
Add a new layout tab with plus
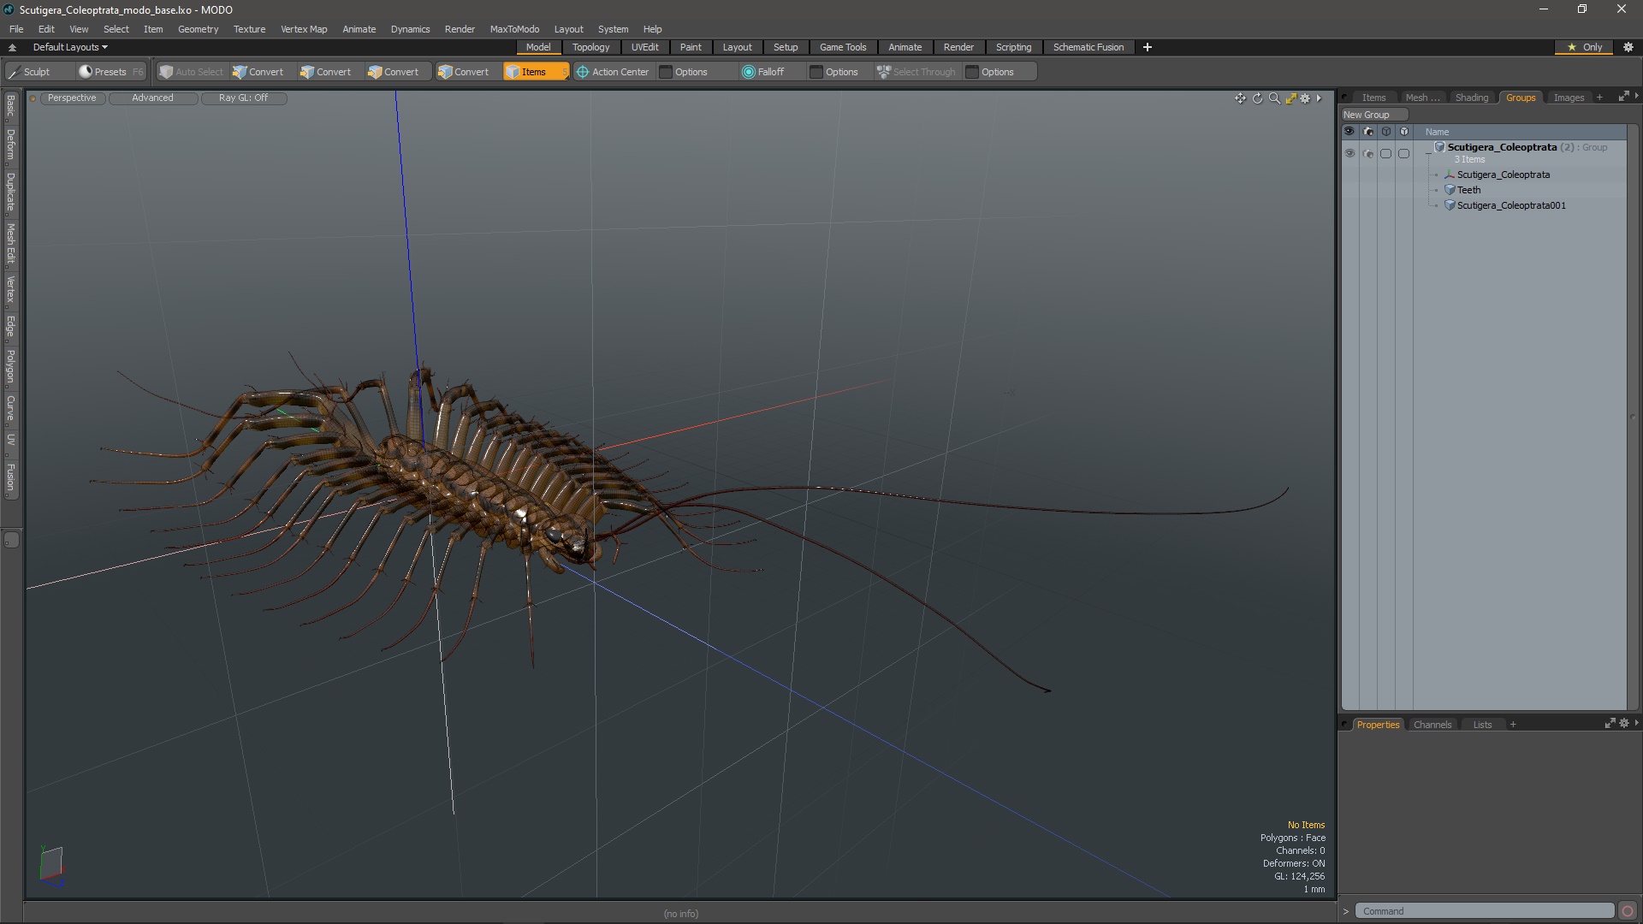(1148, 47)
